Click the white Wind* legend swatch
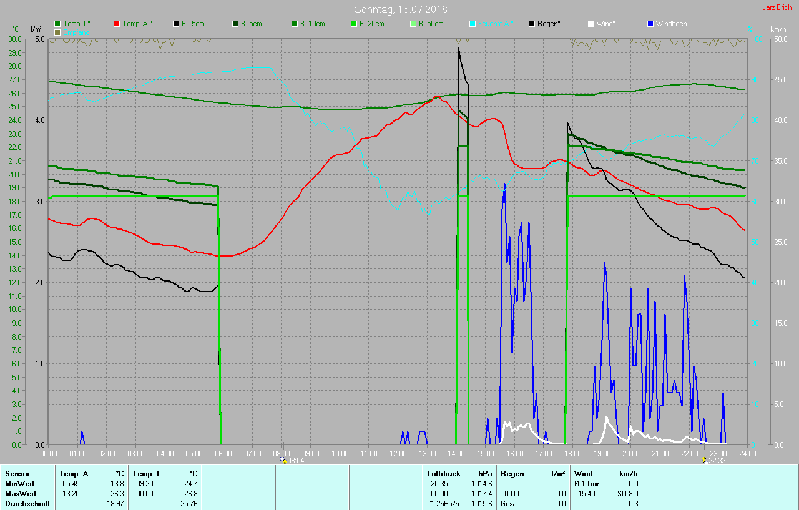Viewport: 799px width, 510px height. [x=591, y=24]
